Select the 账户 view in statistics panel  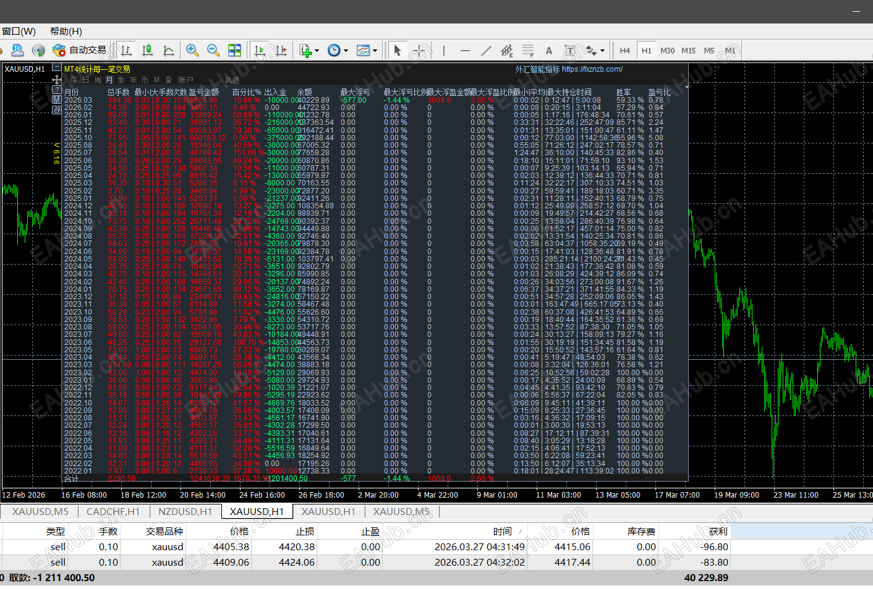tap(185, 80)
